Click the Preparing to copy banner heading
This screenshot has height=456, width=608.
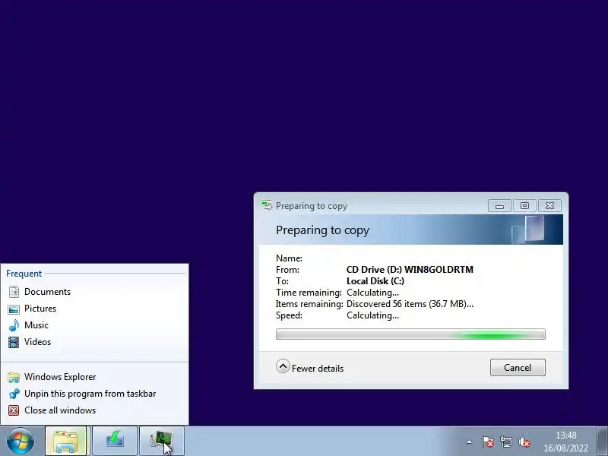tap(322, 230)
